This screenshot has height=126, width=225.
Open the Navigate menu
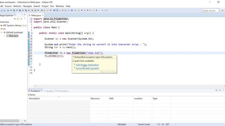click(27, 6)
